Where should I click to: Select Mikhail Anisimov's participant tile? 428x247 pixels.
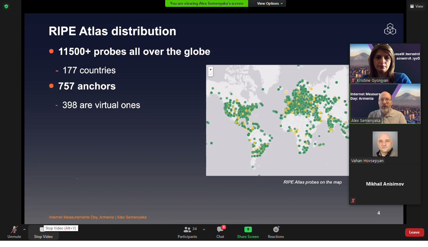[385, 184]
